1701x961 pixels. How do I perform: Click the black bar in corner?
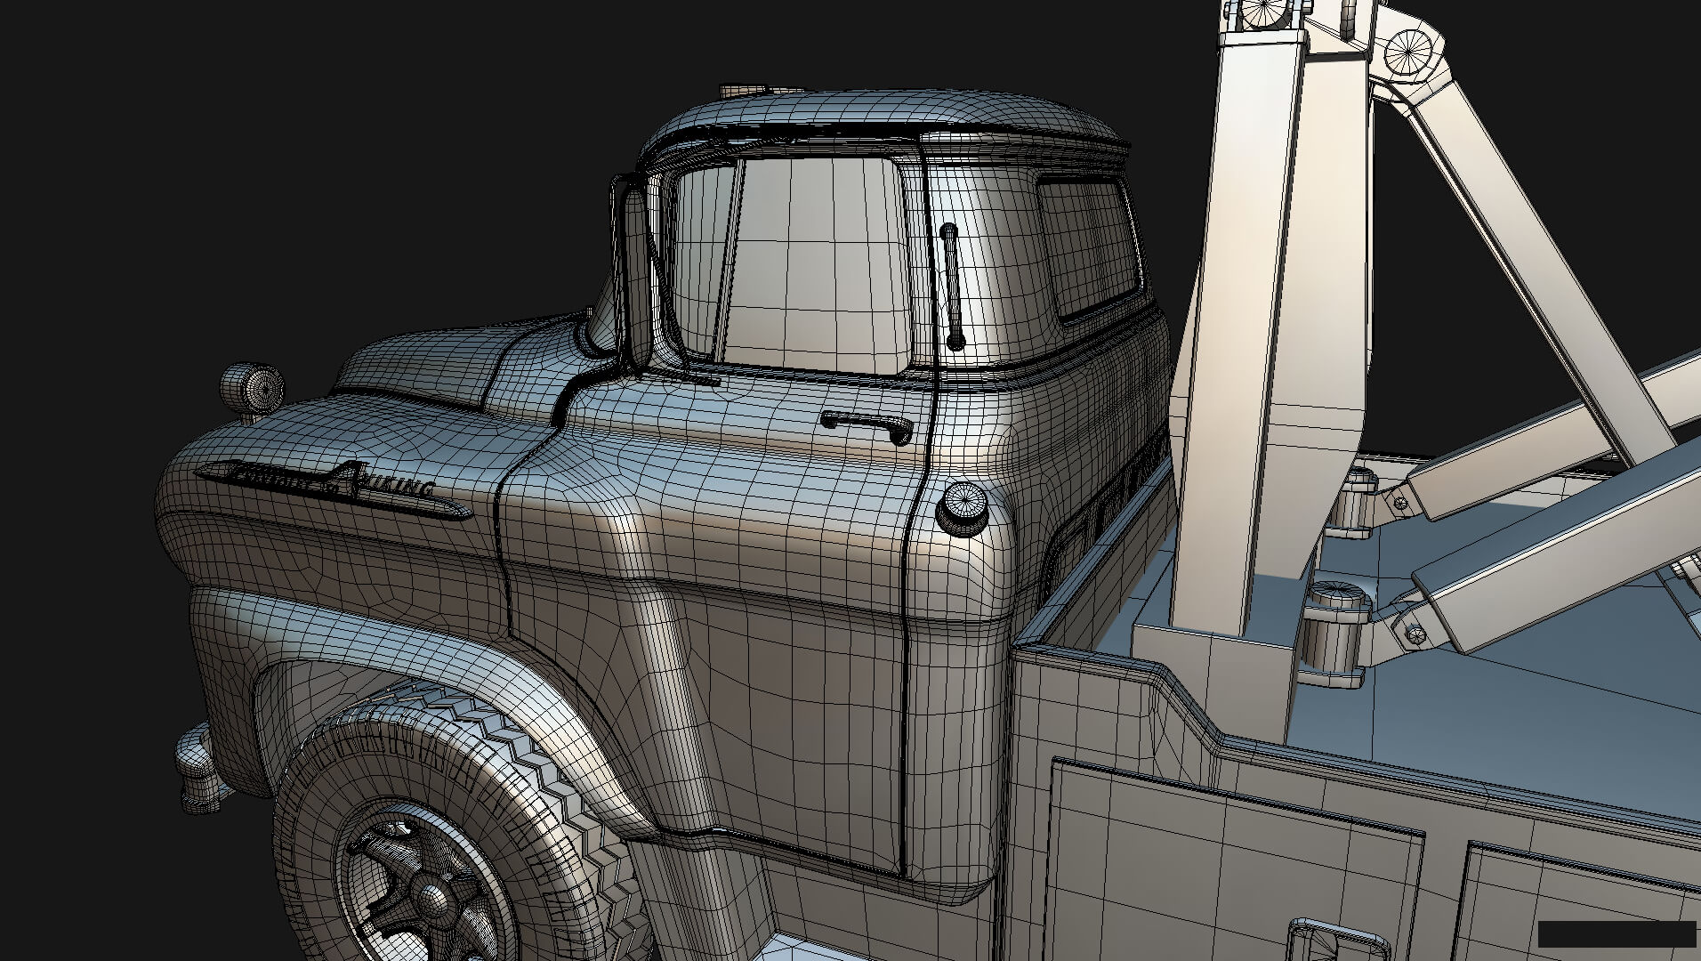click(1616, 933)
